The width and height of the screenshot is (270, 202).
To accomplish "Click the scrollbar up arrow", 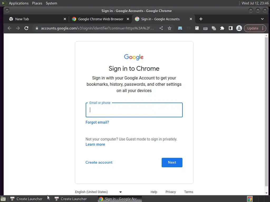I will tap(266, 36).
